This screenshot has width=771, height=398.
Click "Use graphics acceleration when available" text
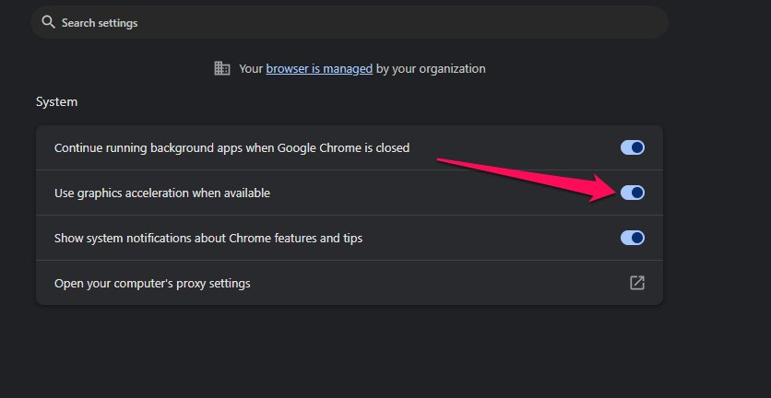[162, 193]
